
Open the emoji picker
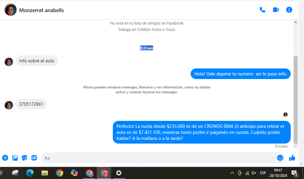(x=280, y=158)
